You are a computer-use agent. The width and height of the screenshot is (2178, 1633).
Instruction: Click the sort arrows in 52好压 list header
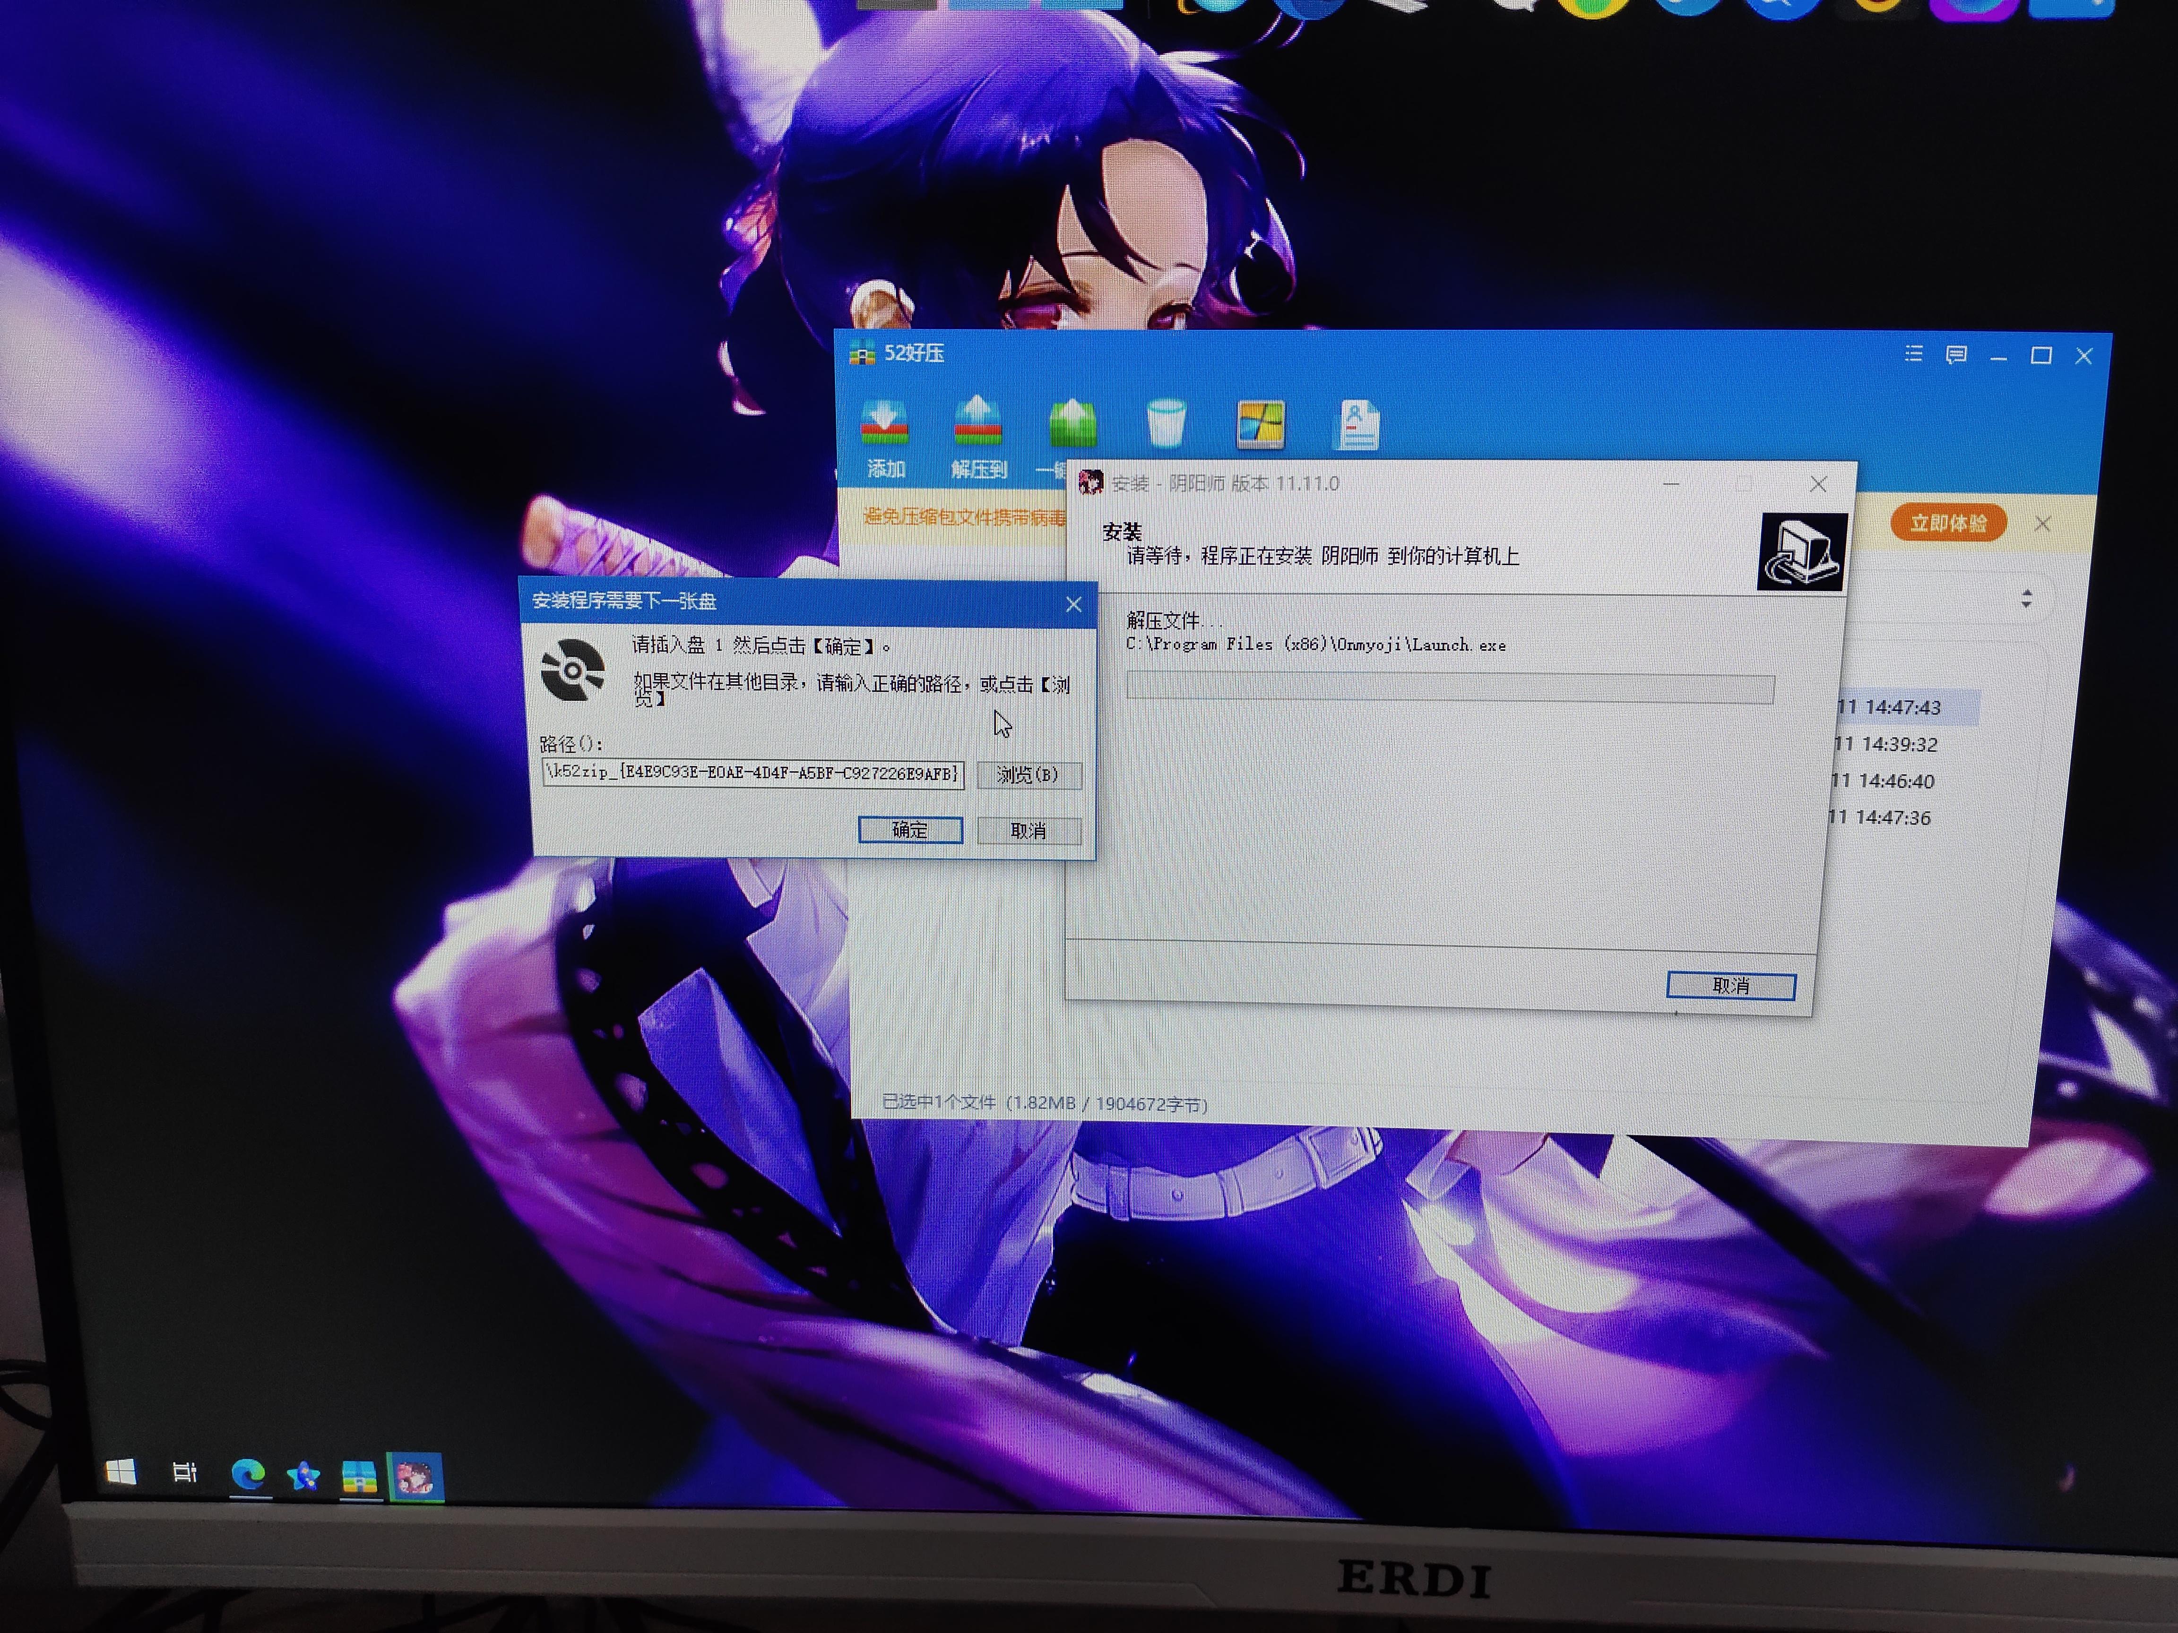2026,599
